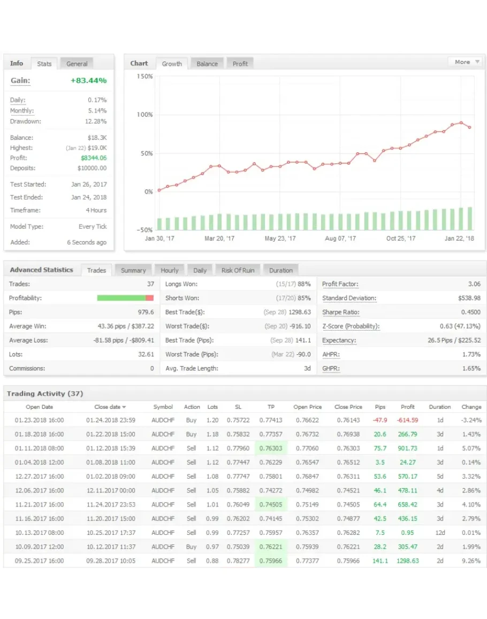
Task: Switch to the Hourly statistics tab
Action: 170,271
